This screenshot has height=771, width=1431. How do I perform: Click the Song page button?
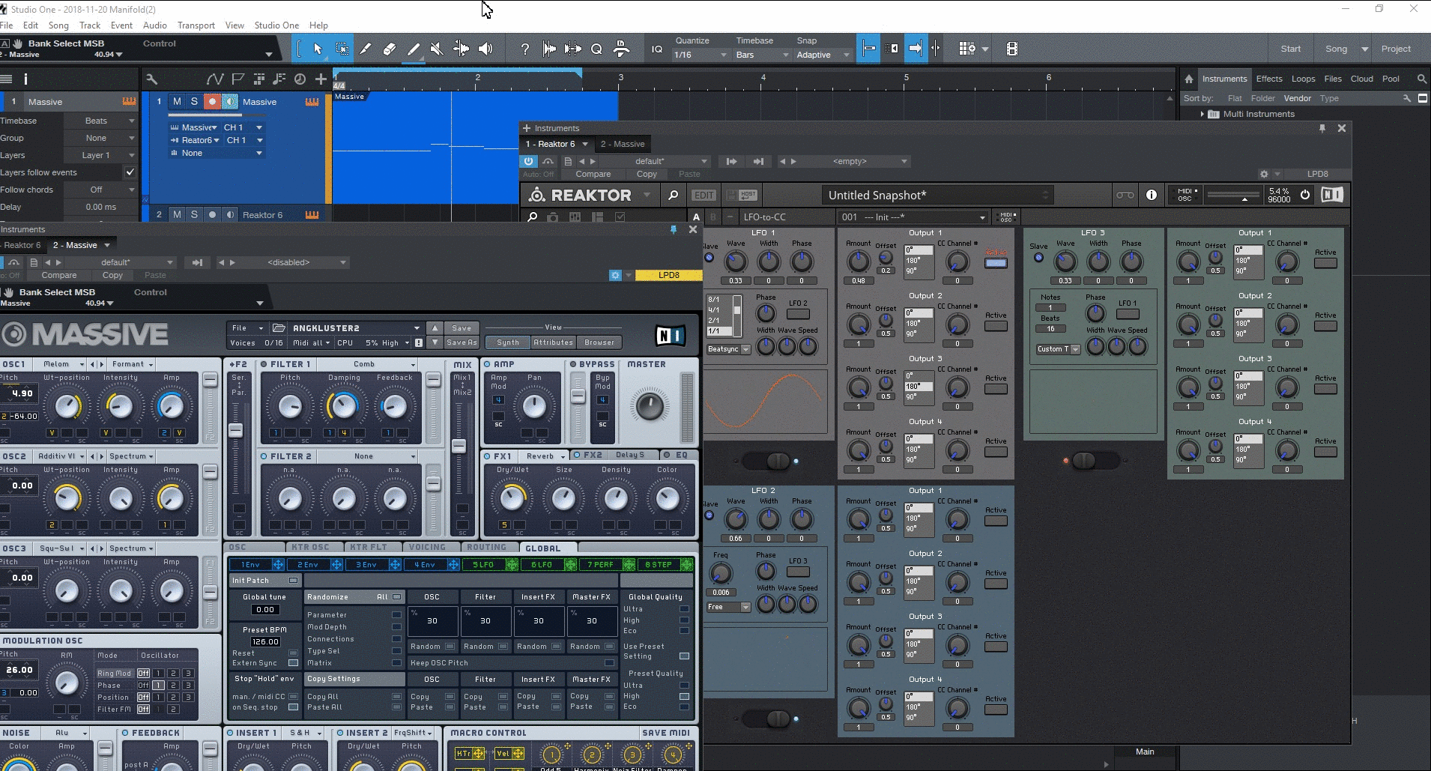(1336, 49)
